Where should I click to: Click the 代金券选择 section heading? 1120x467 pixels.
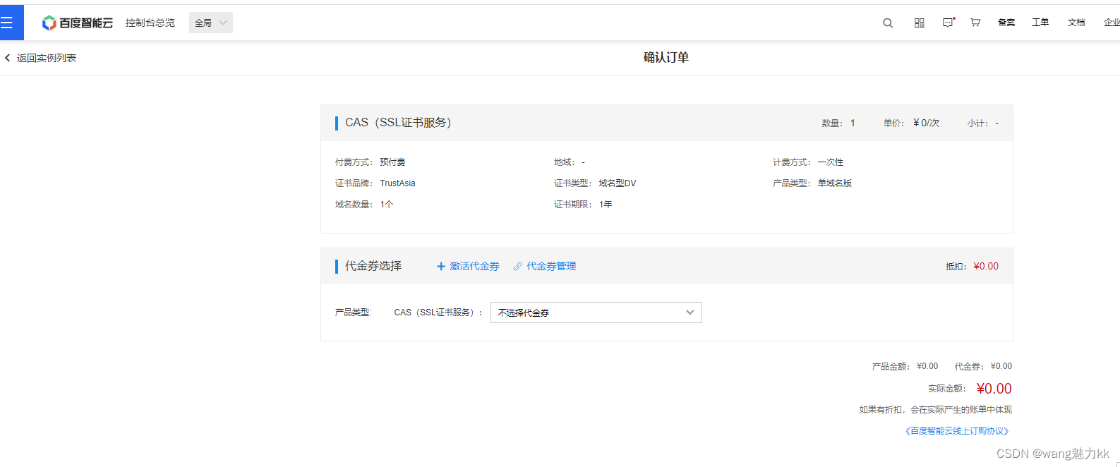tap(373, 266)
